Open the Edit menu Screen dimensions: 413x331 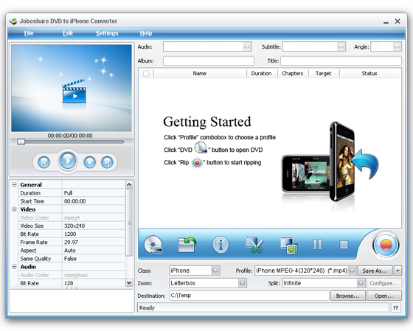[68, 33]
